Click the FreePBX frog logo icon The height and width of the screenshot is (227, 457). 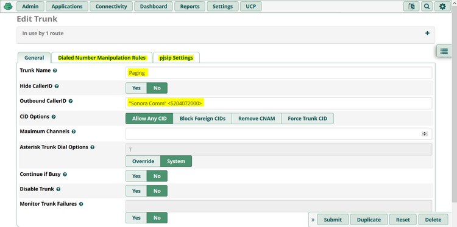(8, 6)
